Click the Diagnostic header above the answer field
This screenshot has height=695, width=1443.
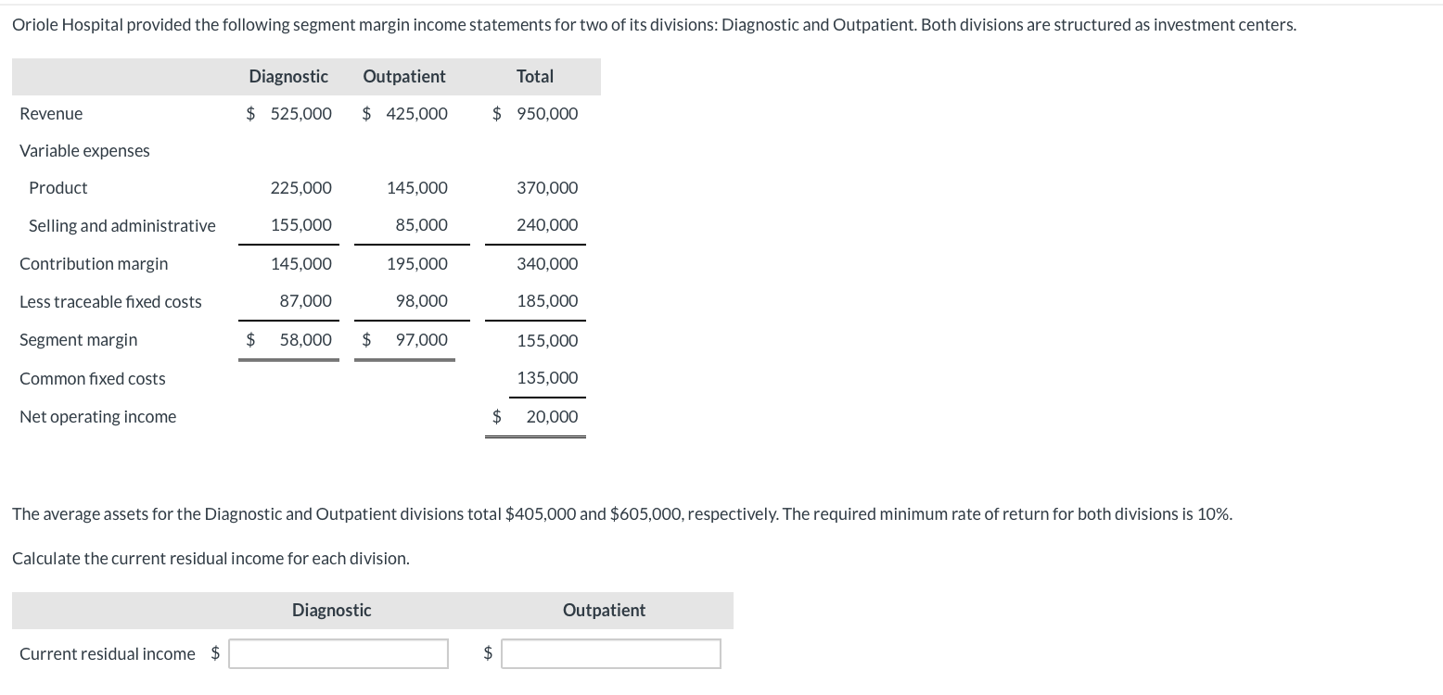tap(331, 610)
